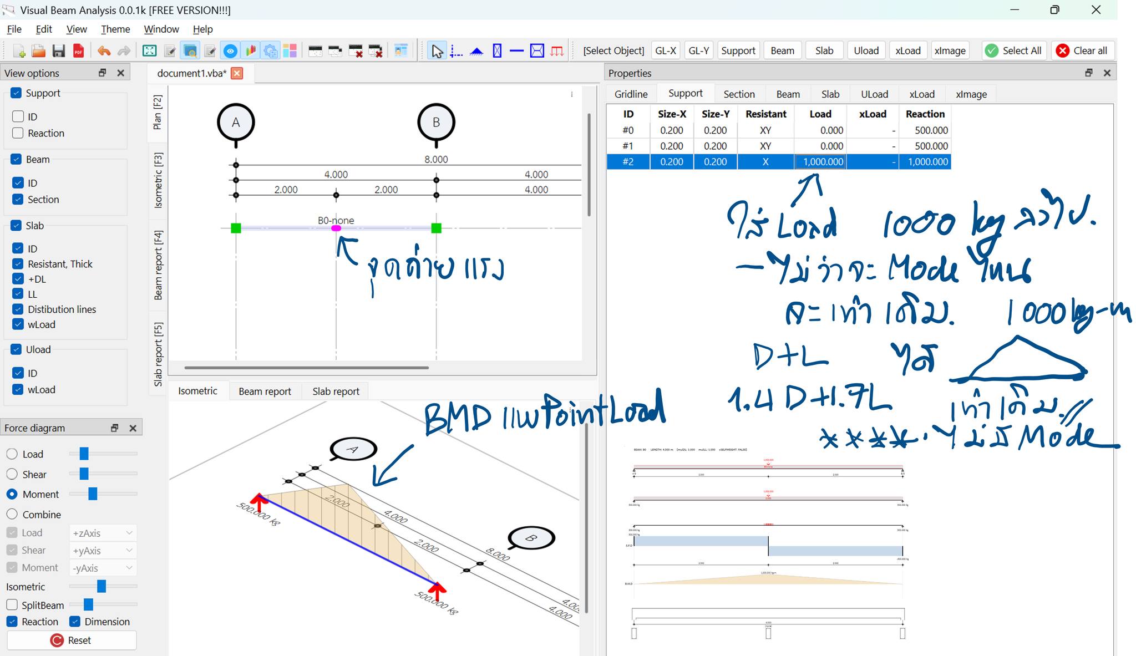Screen dimensions: 1136x656
Task: Enable the Reaction checkbox under Support
Action: (x=18, y=133)
